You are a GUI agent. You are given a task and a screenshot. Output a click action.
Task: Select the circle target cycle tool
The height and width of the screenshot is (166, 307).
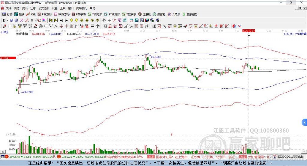click(61, 26)
